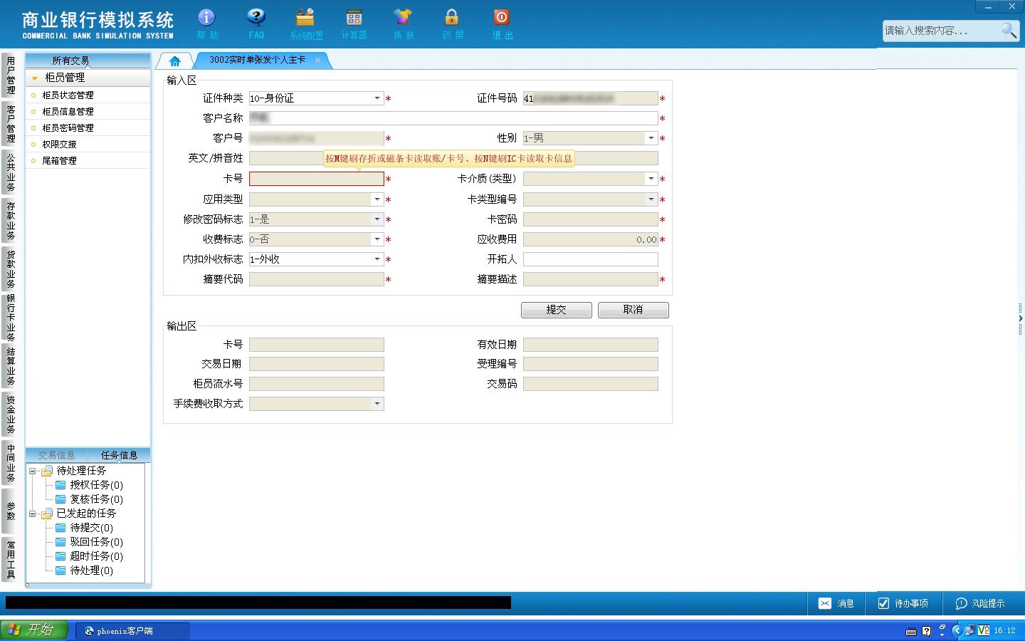Click the search magnifier icon
Image resolution: width=1025 pixels, height=641 pixels.
click(1009, 30)
